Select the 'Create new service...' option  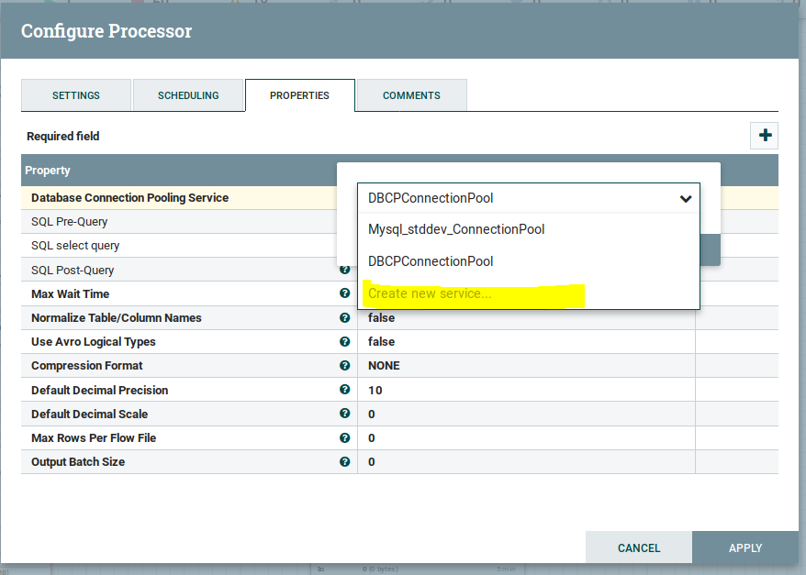pos(430,294)
